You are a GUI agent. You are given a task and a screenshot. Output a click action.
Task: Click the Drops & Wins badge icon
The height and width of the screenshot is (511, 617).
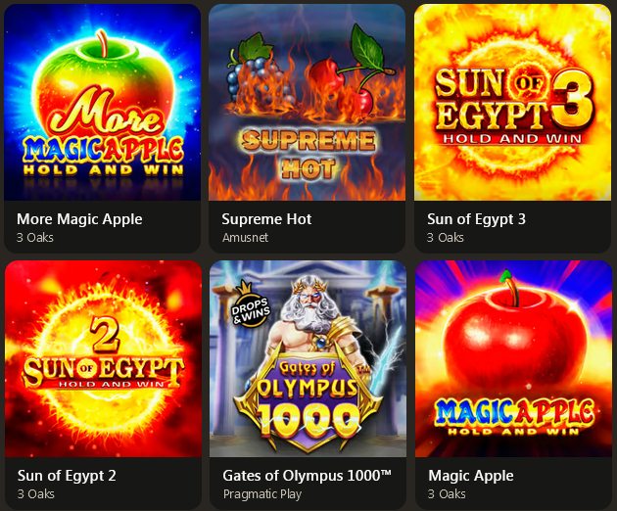click(251, 305)
